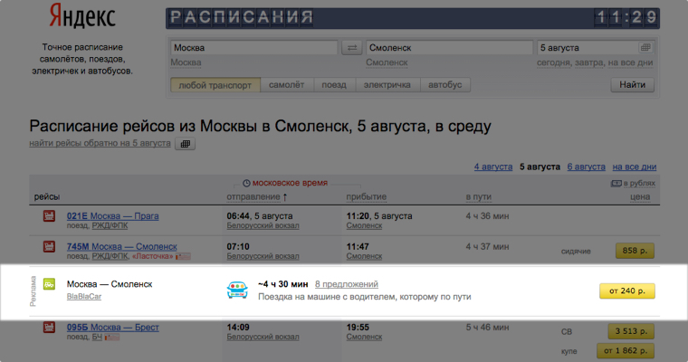Click the Москва suggestion below departure field
The image size is (688, 362).
tap(186, 62)
